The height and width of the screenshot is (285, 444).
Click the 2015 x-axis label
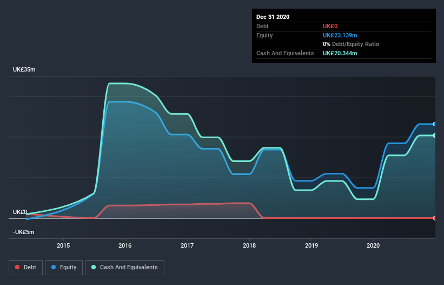63,245
